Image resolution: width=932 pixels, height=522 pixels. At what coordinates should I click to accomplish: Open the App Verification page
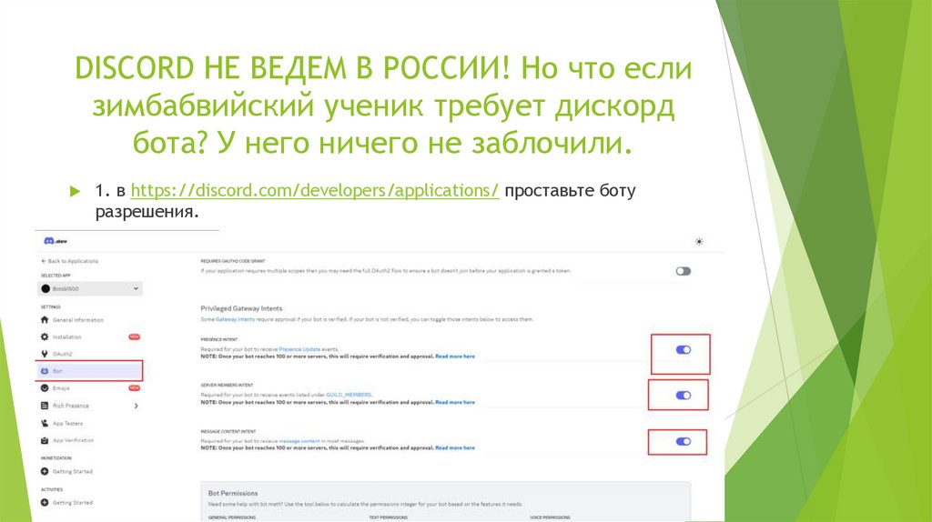click(x=73, y=441)
